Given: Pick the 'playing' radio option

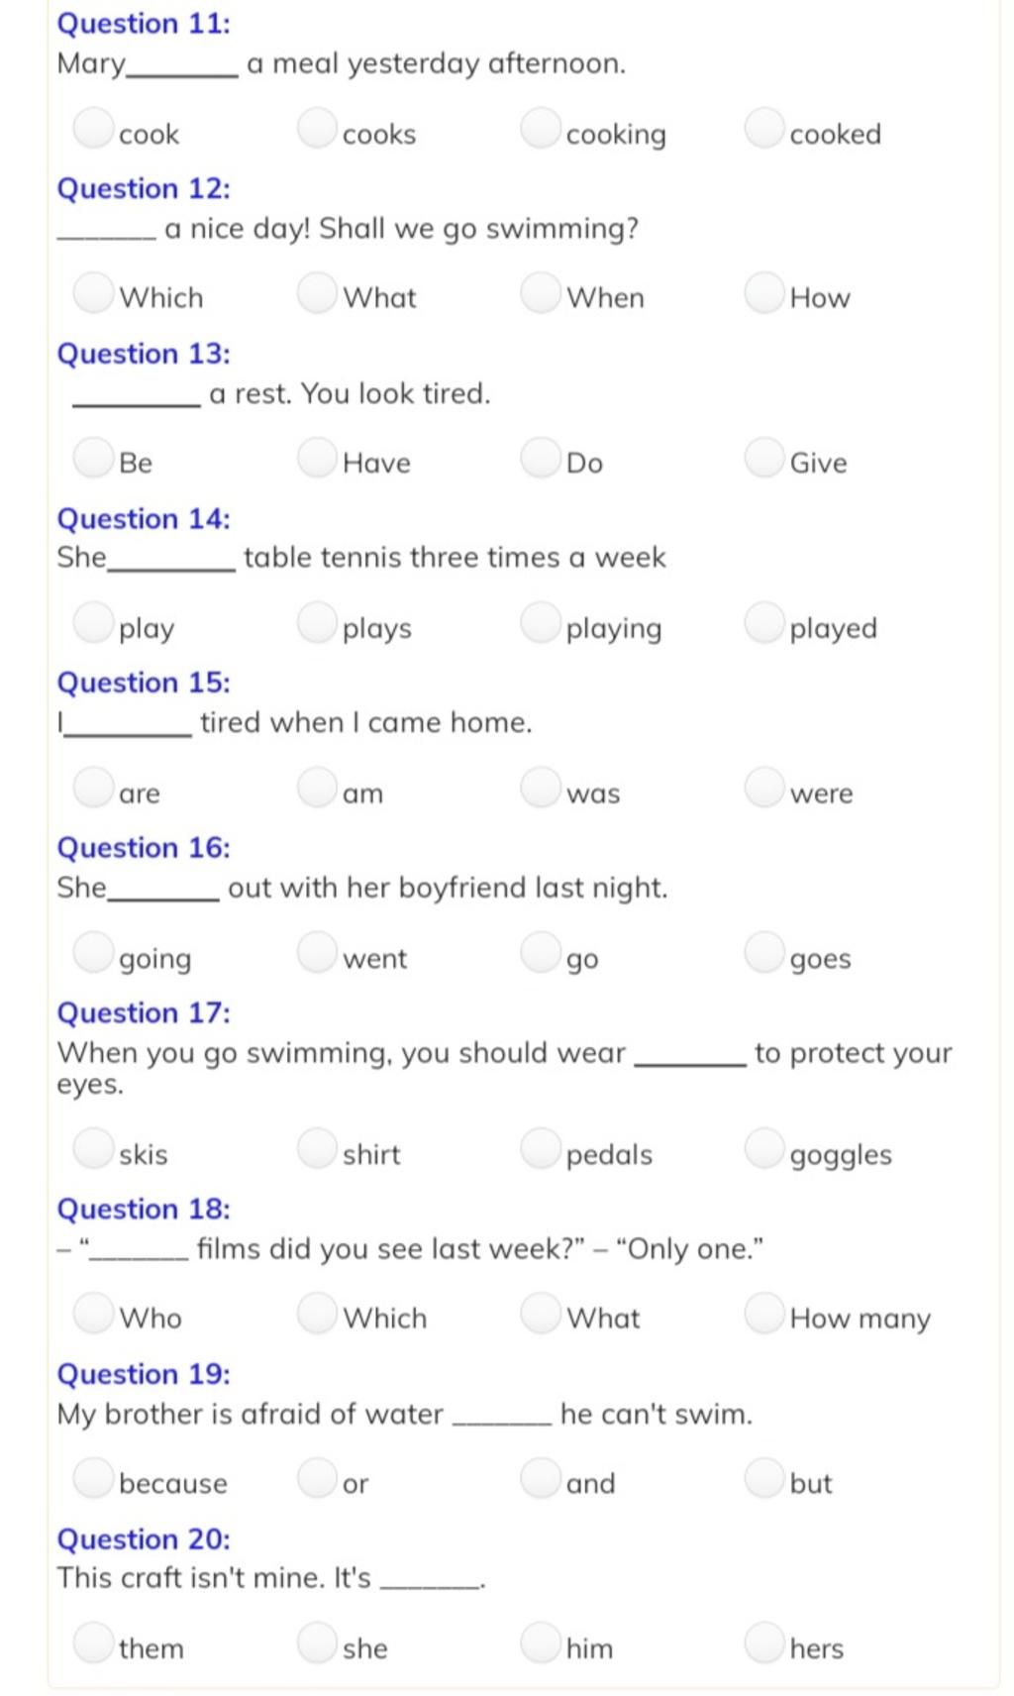Looking at the screenshot, I should [541, 622].
